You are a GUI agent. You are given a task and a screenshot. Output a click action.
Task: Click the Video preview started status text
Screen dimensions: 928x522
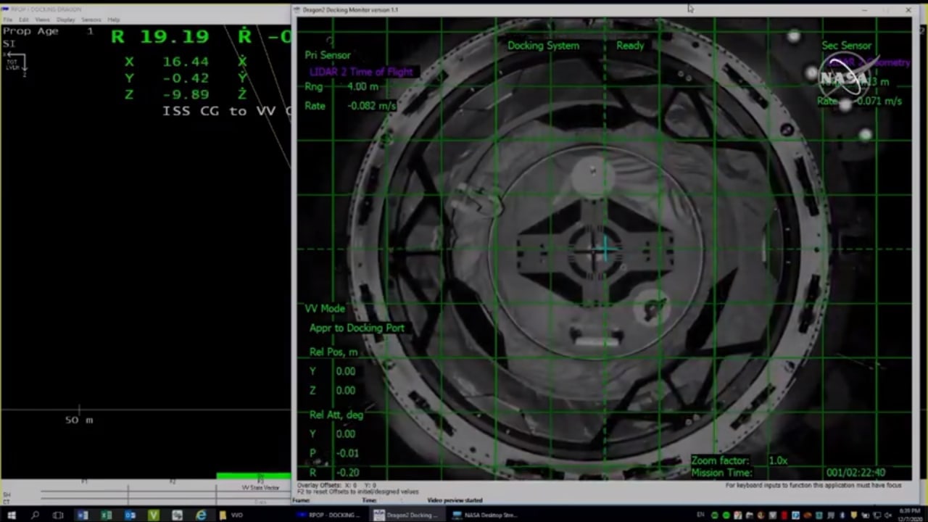pyautogui.click(x=455, y=500)
